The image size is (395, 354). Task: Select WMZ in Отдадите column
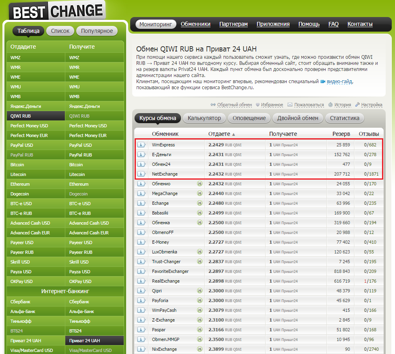click(36, 58)
